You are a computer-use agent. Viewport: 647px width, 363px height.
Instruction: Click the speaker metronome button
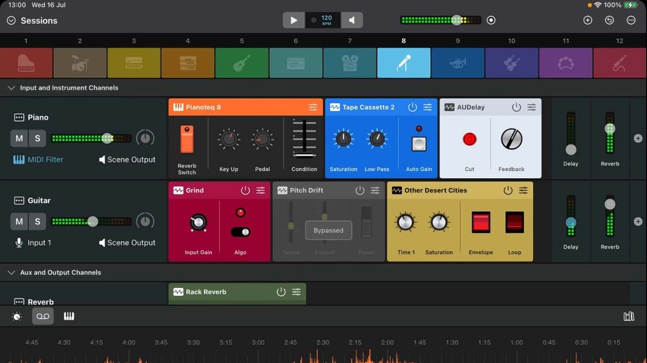[x=351, y=20]
